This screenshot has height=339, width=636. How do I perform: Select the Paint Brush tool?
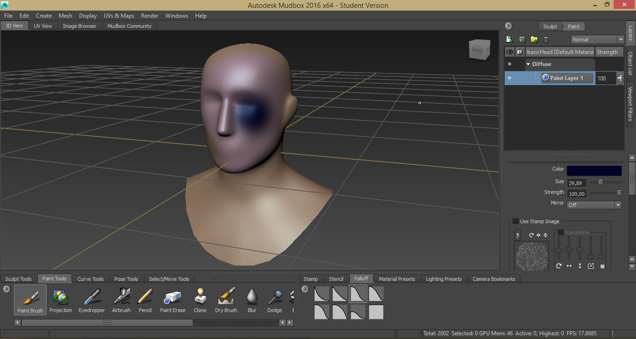[x=30, y=300]
